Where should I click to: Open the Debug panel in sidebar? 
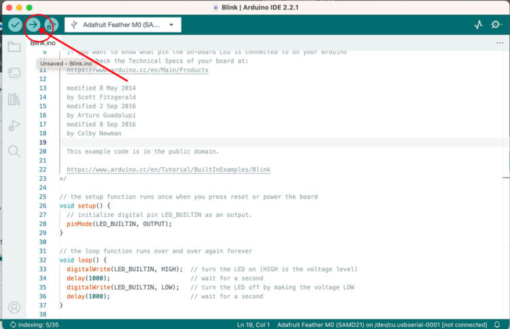click(x=14, y=125)
